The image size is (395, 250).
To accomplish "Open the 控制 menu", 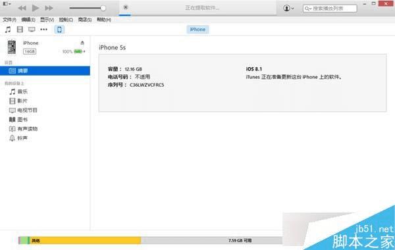I will point(66,20).
